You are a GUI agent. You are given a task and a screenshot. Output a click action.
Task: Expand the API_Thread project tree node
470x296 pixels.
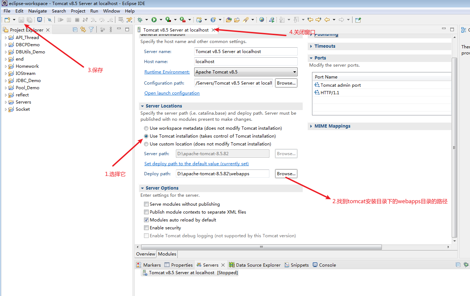tap(6, 38)
